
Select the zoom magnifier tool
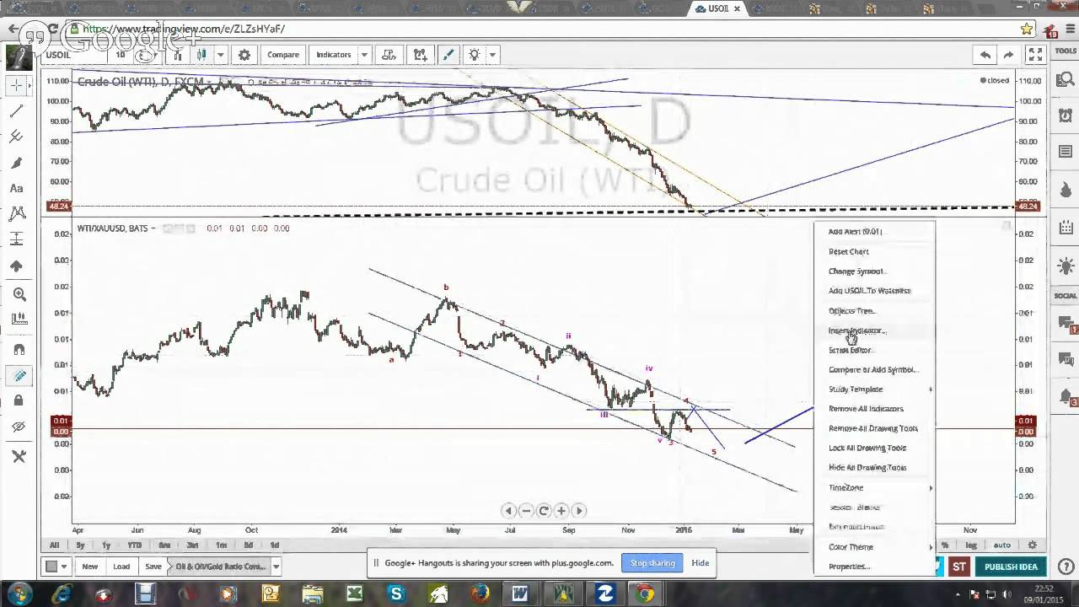tap(19, 294)
